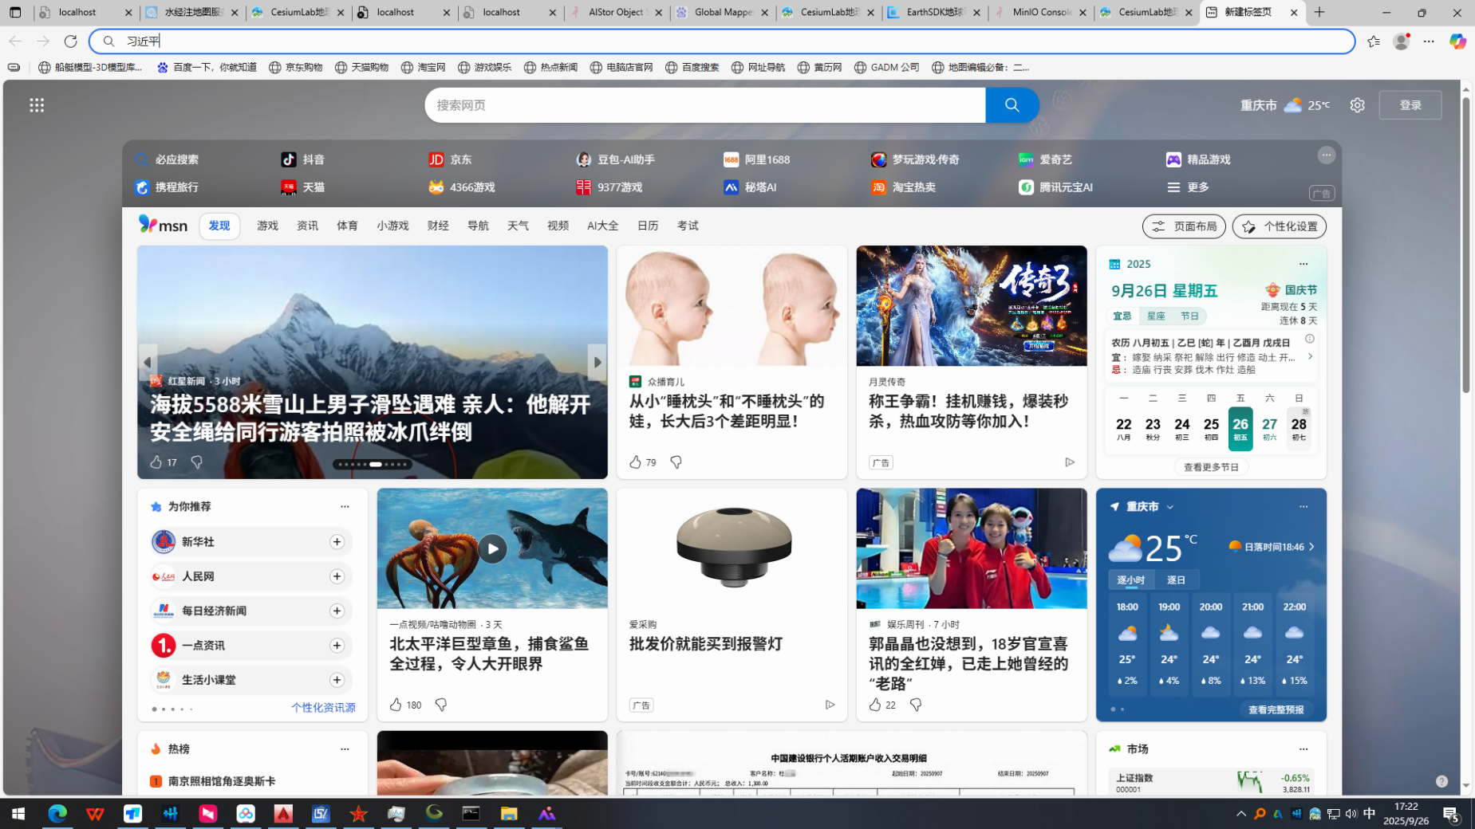Open 个性化设置 button
The width and height of the screenshot is (1475, 829).
pos(1279,226)
